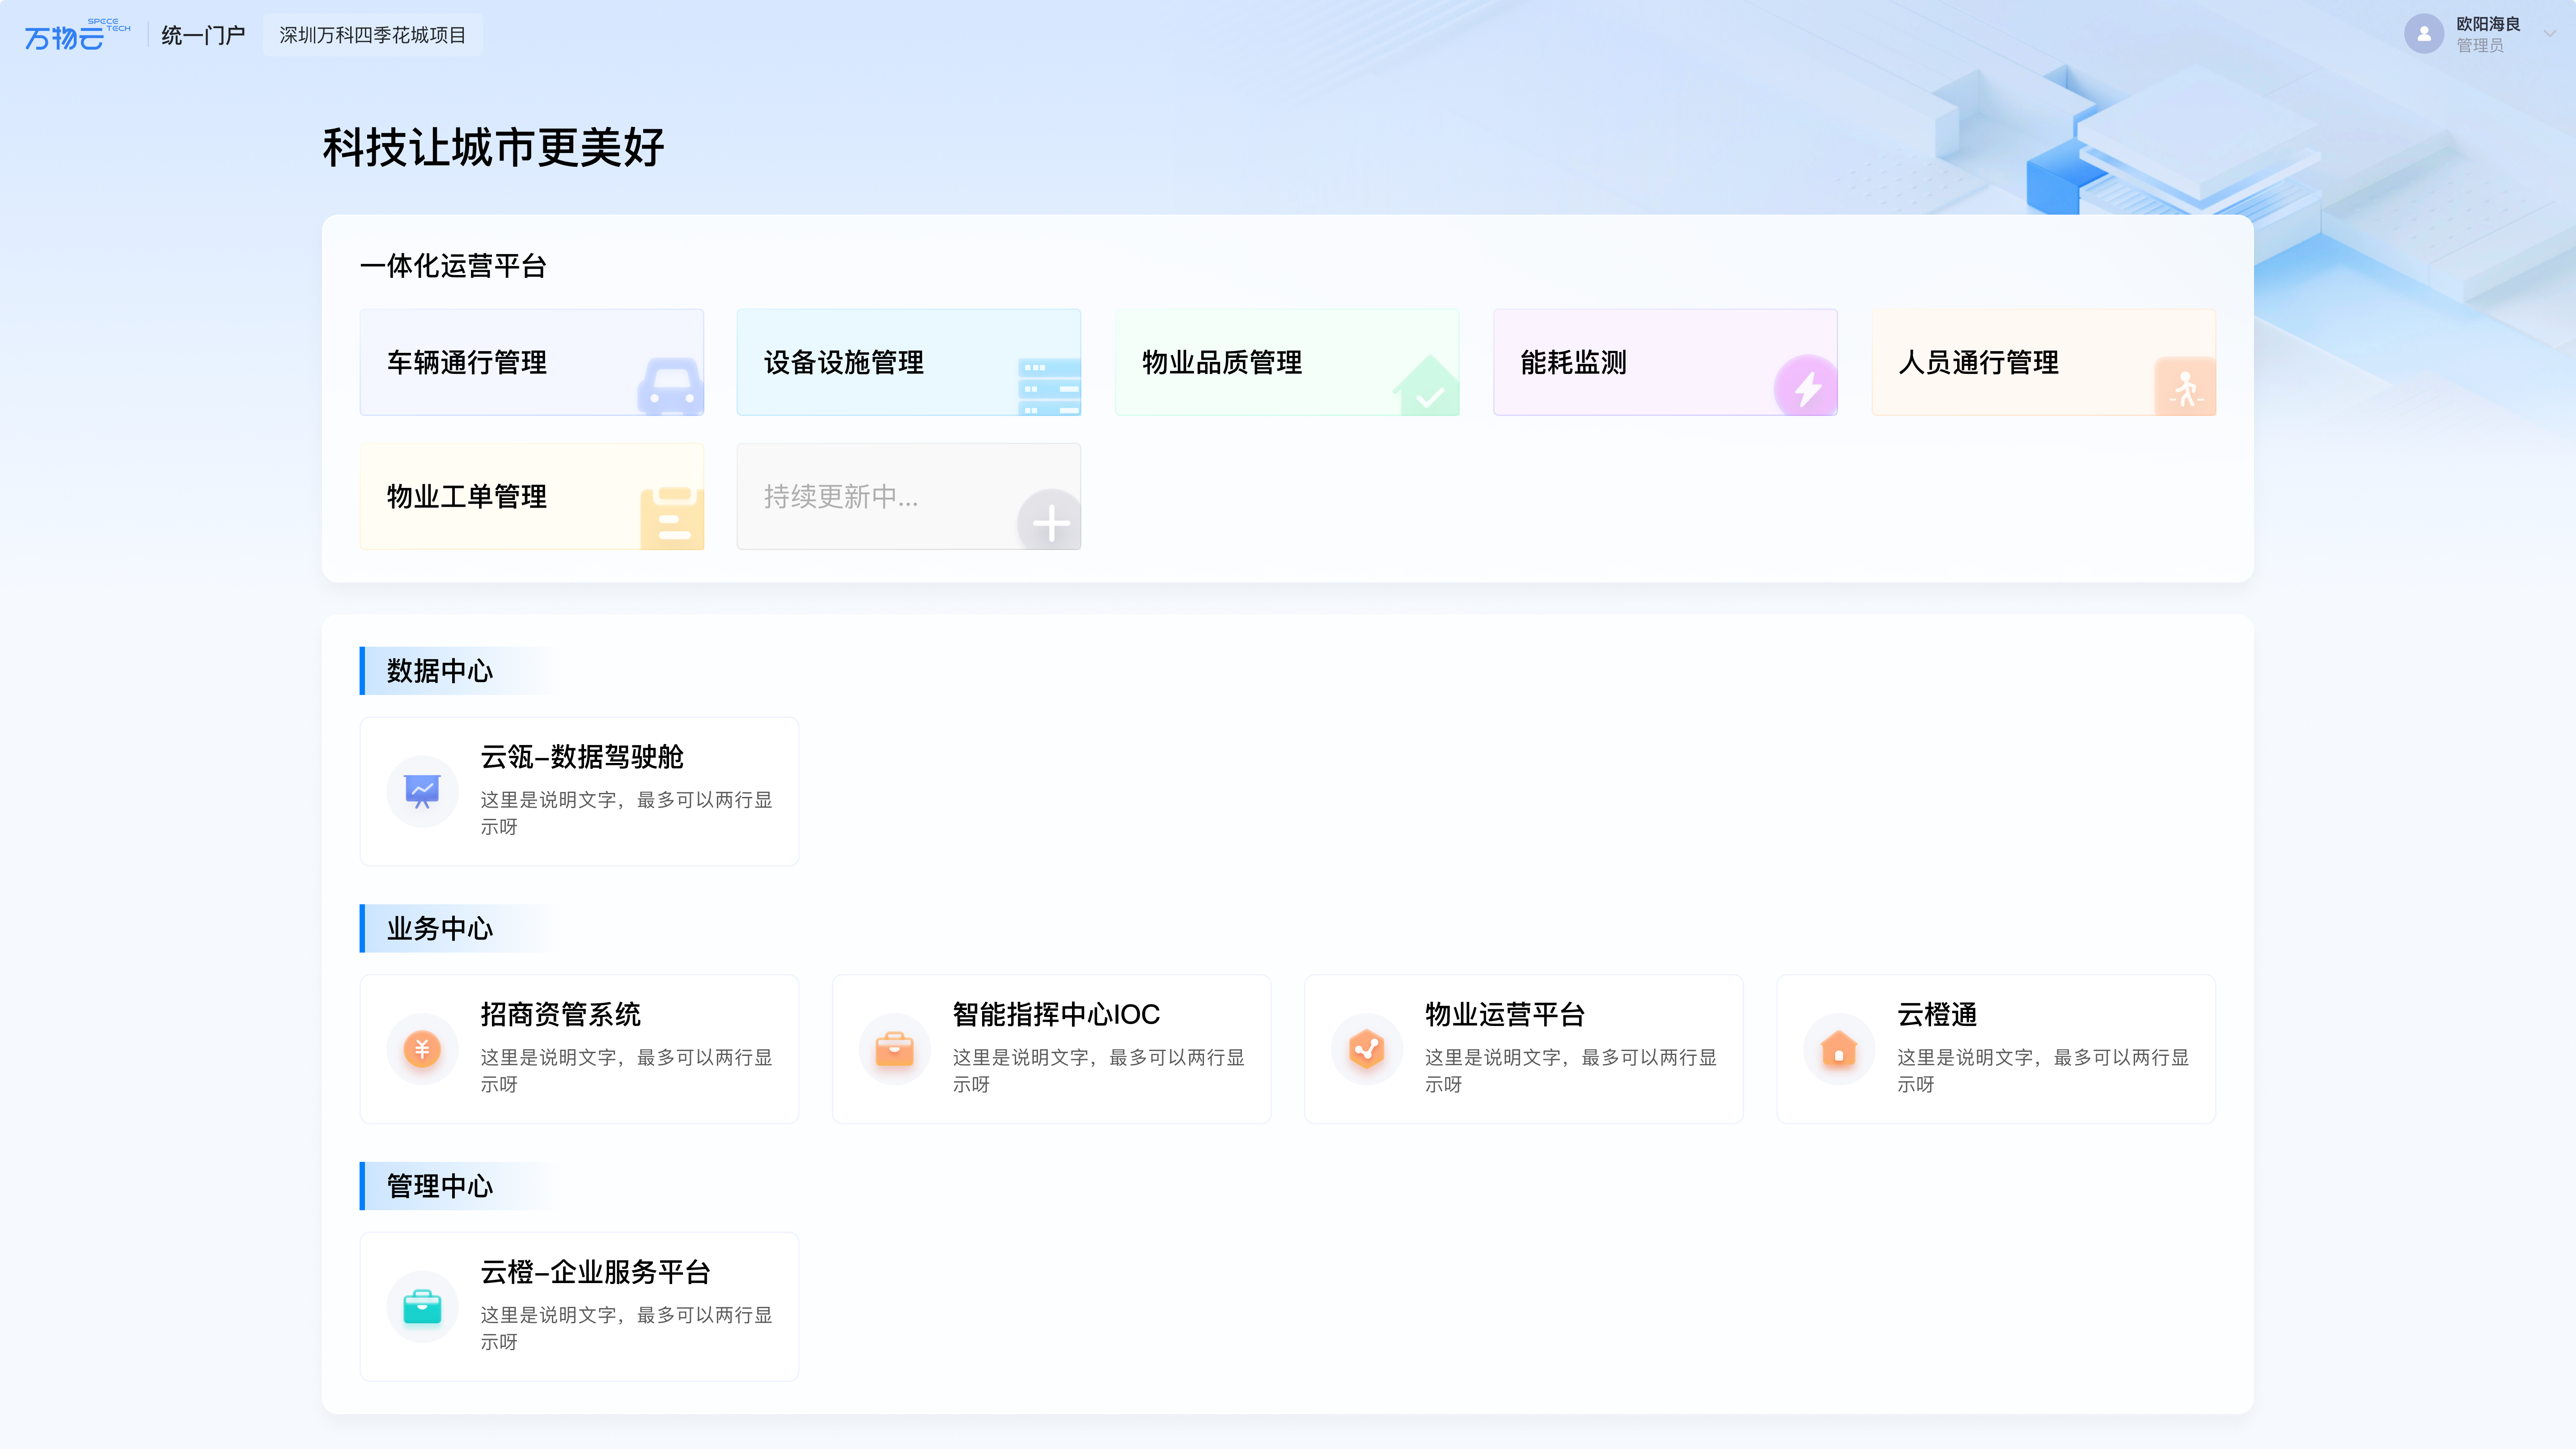Image resolution: width=2576 pixels, height=1449 pixels.
Task: Click the yen coin icon of 招商资管系统
Action: [422, 1049]
